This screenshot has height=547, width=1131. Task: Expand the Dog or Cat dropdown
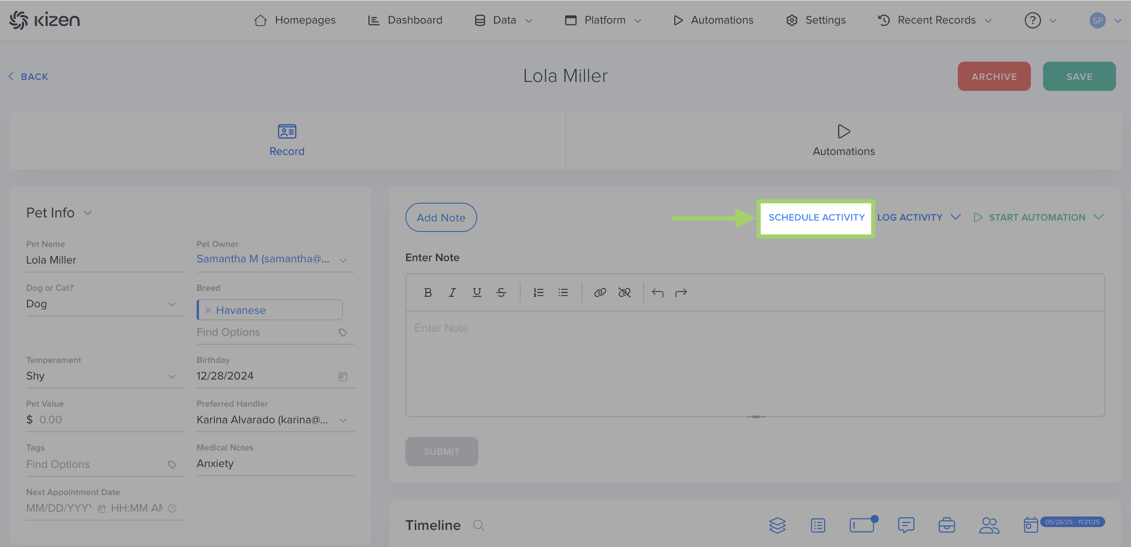(172, 304)
